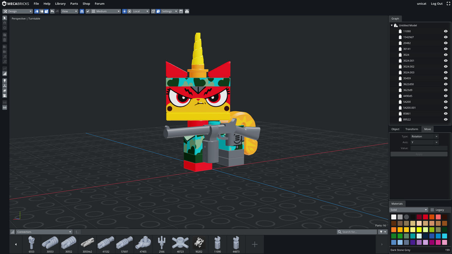Open the filter icon beside the parts search box
Image resolution: width=452 pixels, height=254 pixels.
[380, 232]
